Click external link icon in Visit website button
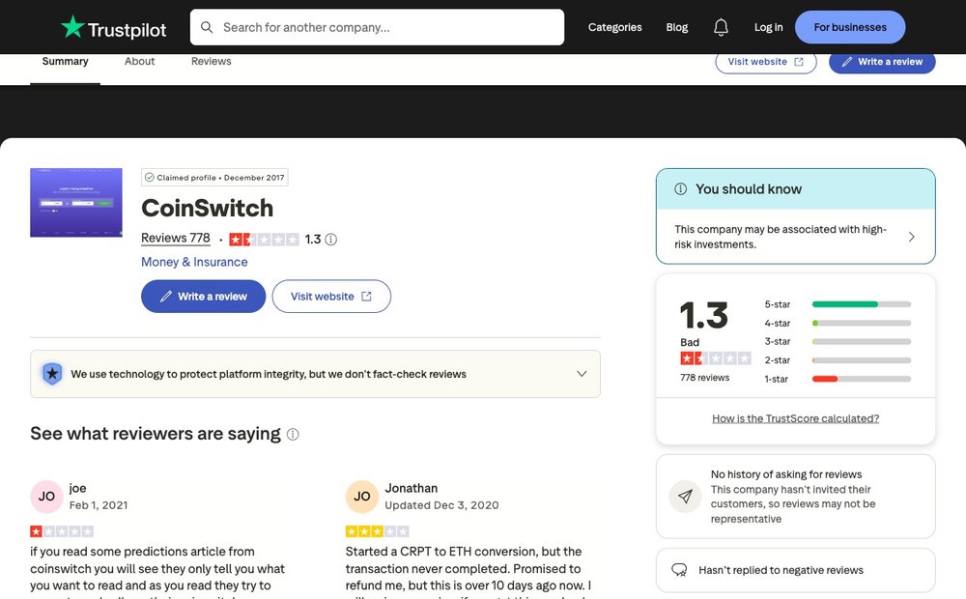 coord(366,297)
